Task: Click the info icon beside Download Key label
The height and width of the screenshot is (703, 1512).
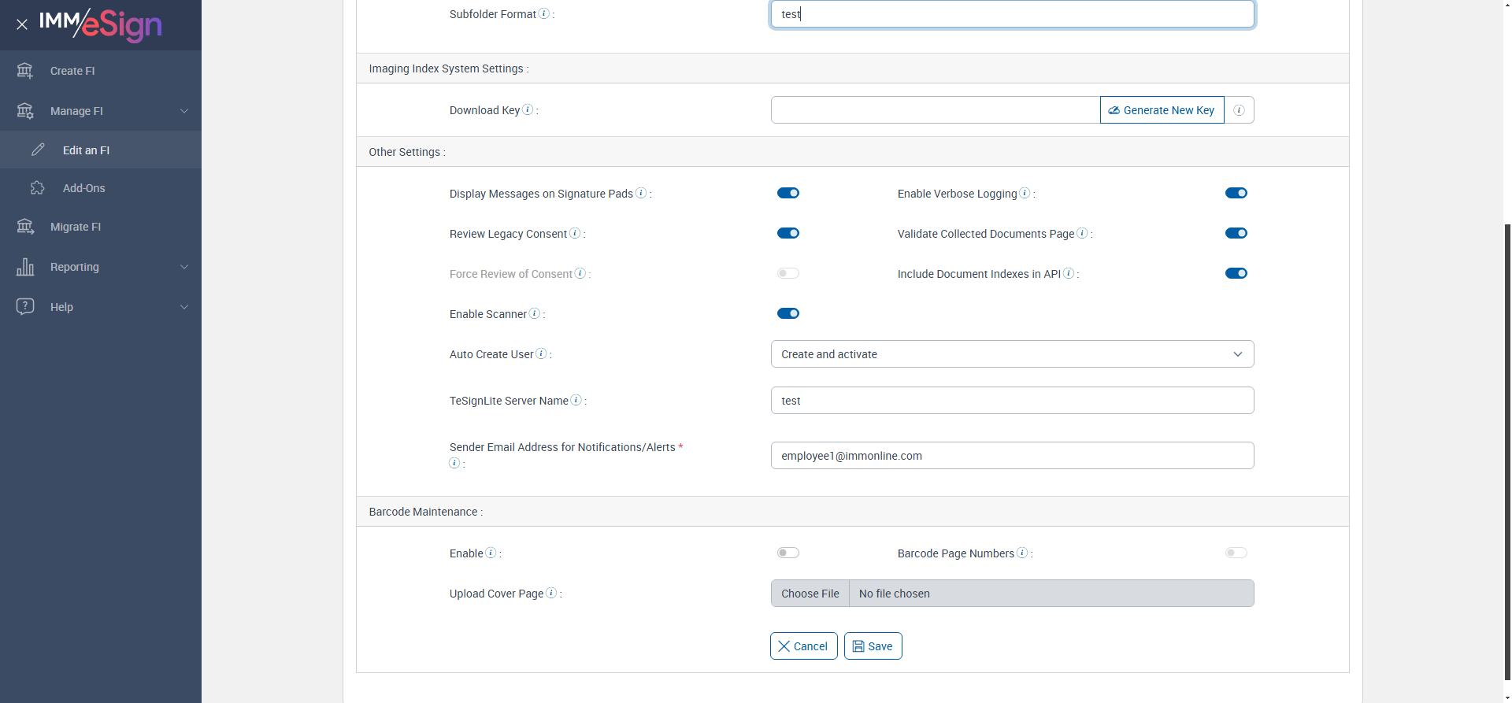Action: click(528, 109)
